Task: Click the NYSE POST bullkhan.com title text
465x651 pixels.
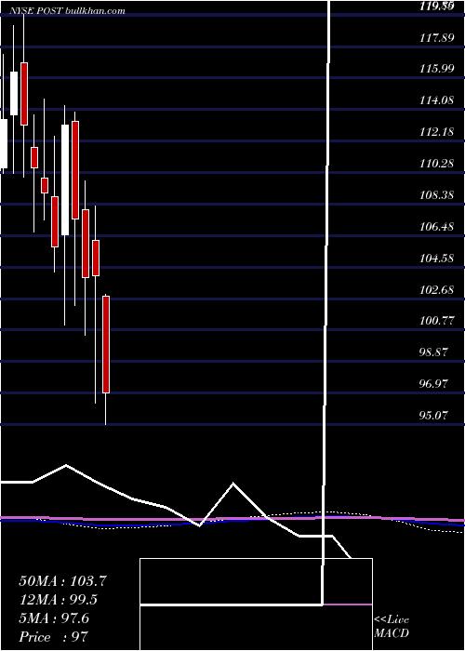Action: (69, 11)
